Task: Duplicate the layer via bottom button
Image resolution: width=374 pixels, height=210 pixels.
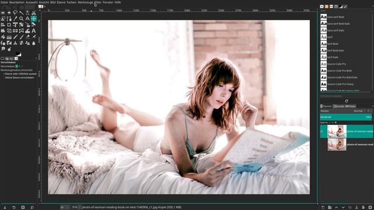Action: [x=350, y=208]
